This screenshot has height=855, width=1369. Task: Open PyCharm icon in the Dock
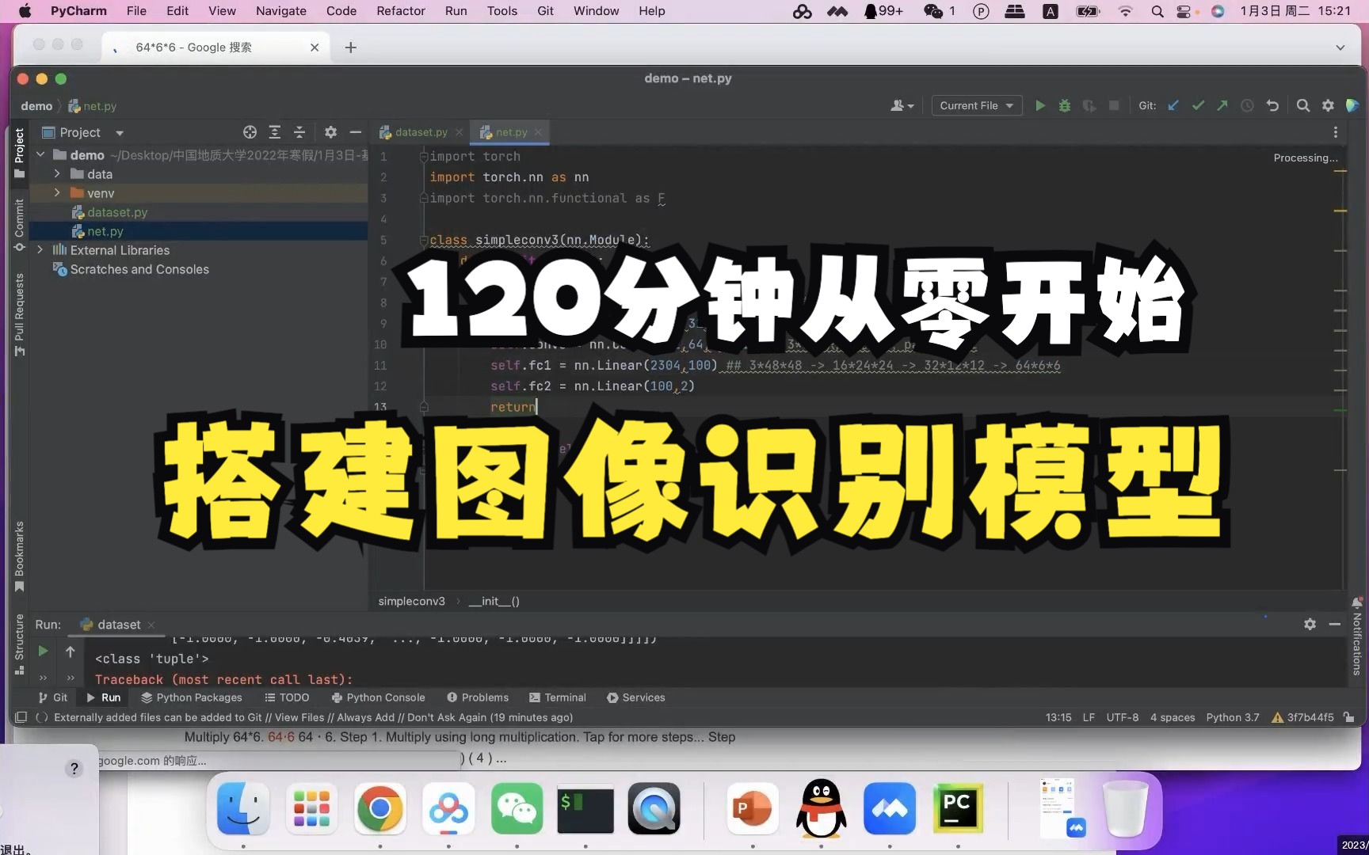[x=957, y=808]
